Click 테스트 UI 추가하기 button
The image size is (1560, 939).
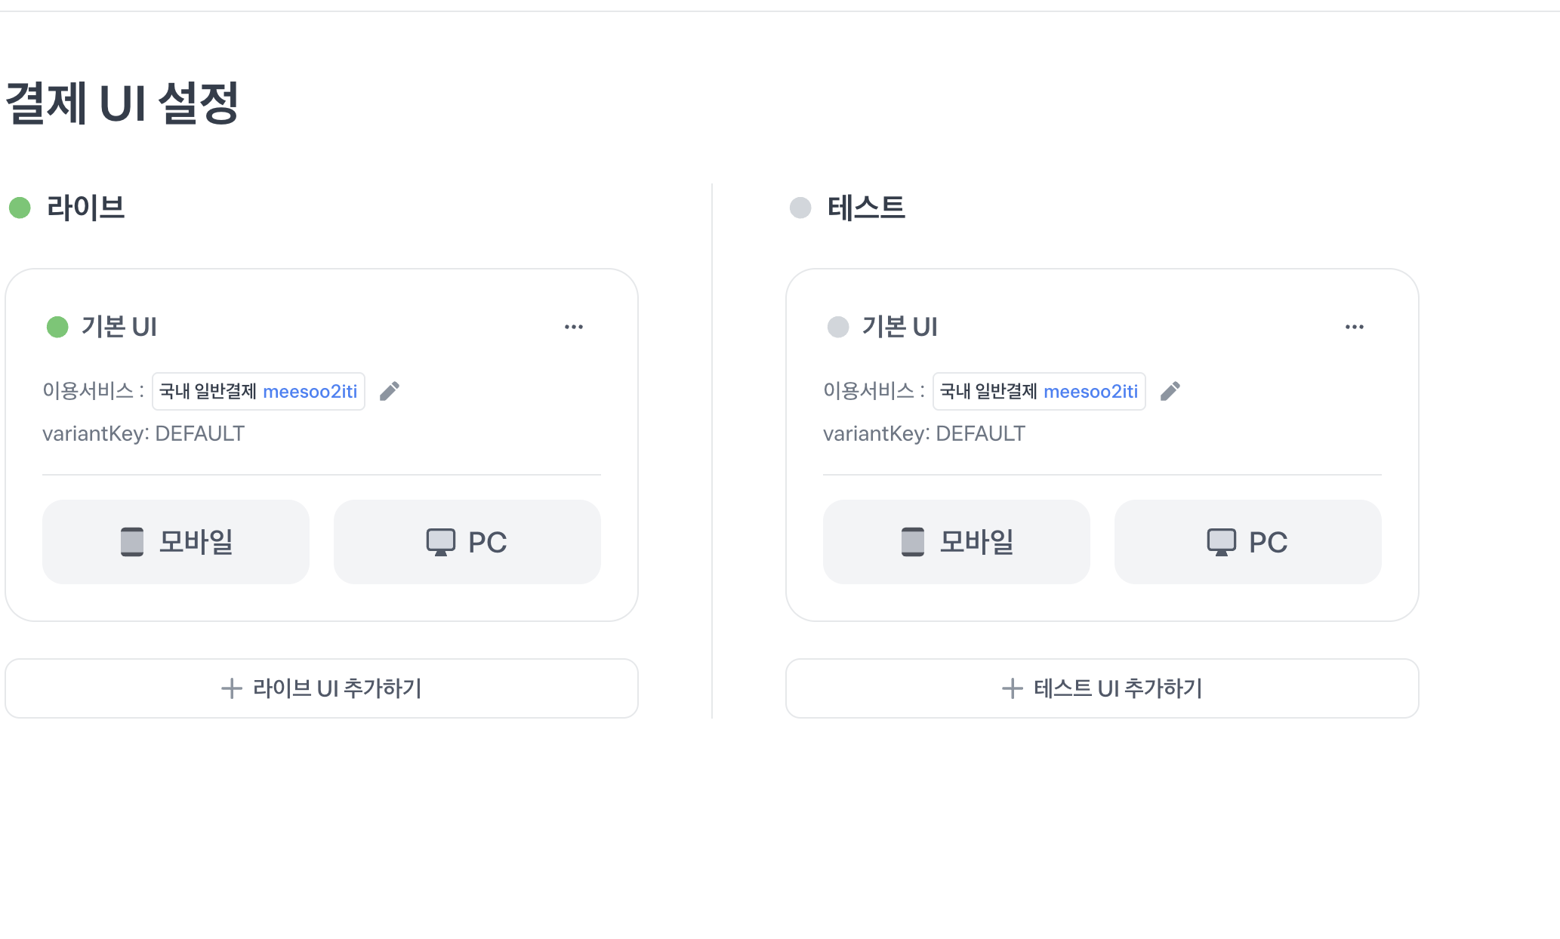click(x=1102, y=688)
